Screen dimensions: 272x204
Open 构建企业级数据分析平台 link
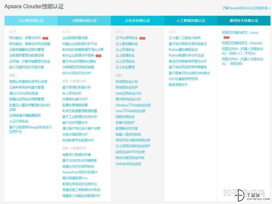tap(80, 44)
